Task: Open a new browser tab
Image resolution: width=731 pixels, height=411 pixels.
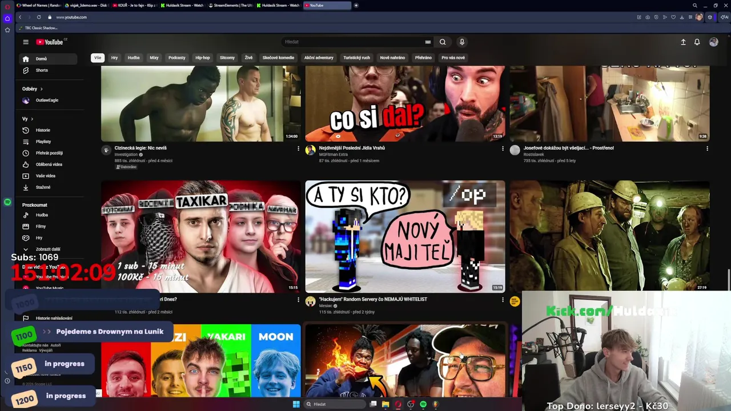Action: [356, 5]
